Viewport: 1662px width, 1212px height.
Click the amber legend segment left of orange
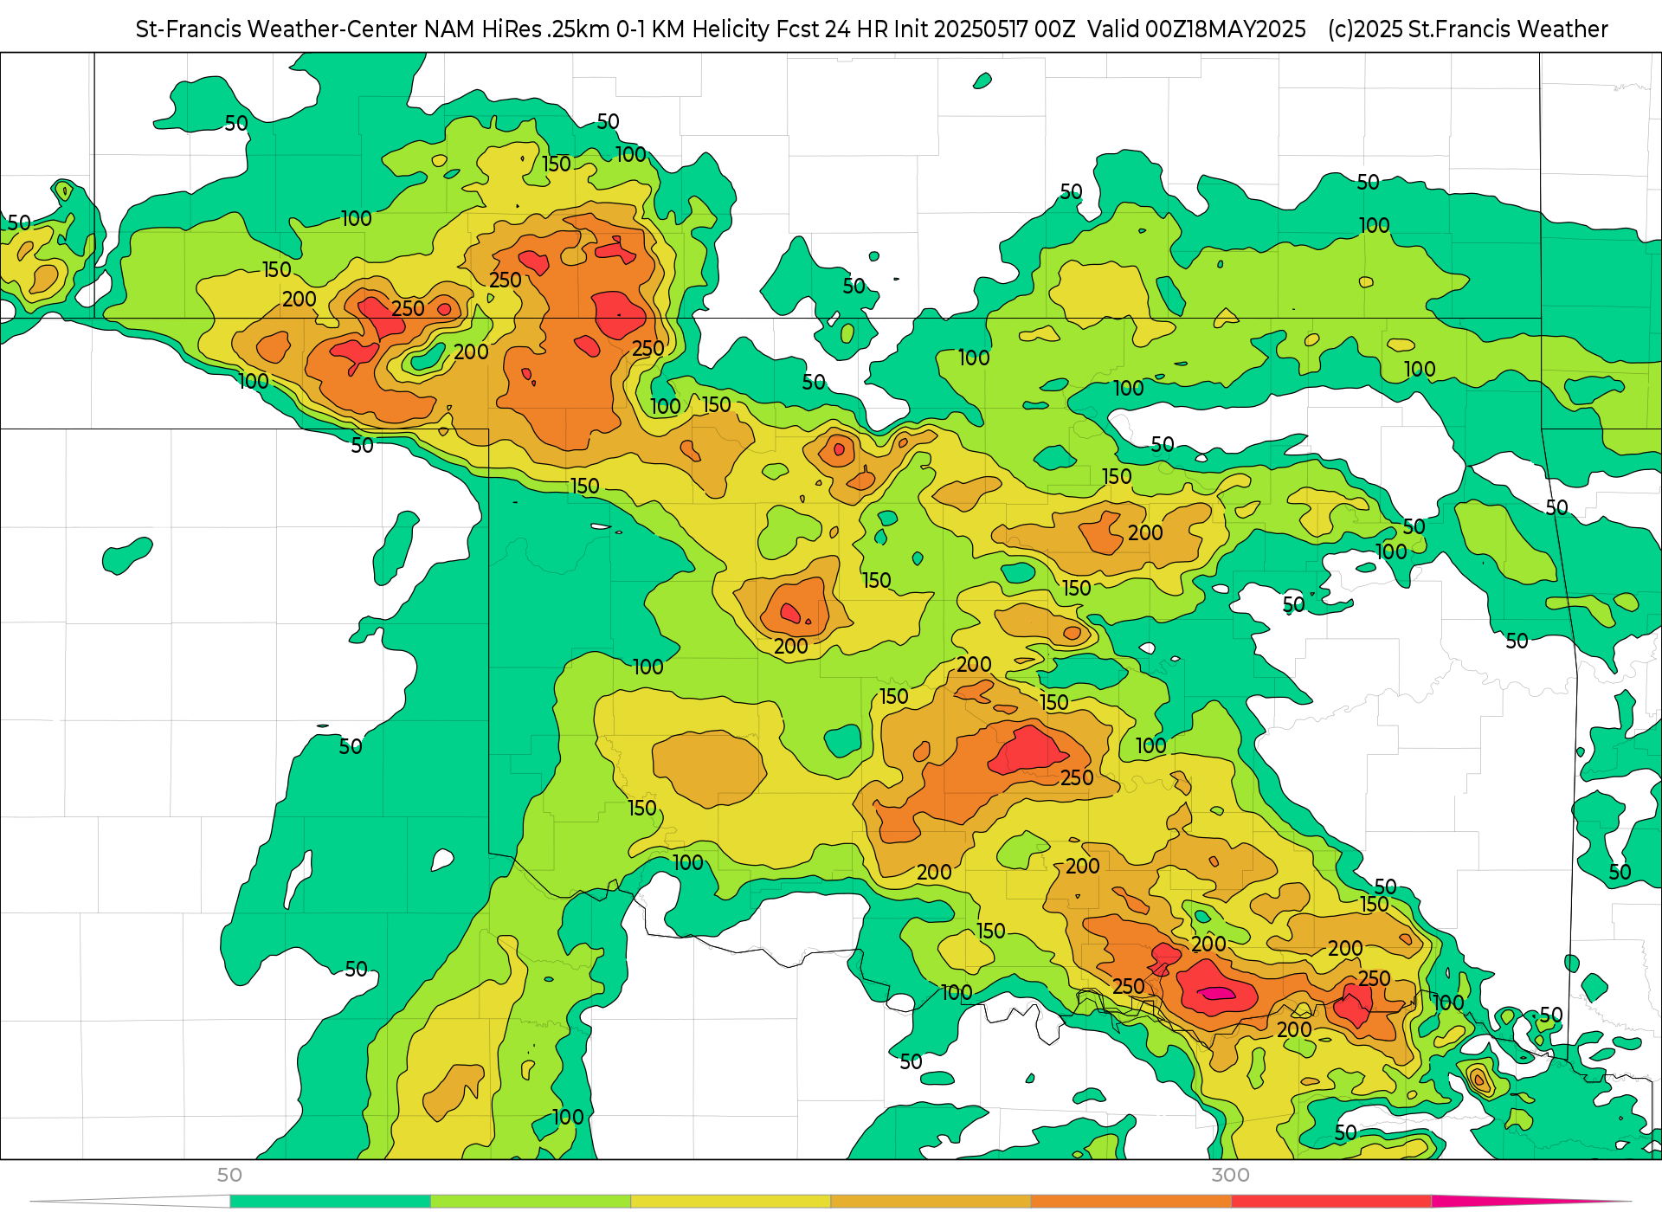(931, 1202)
